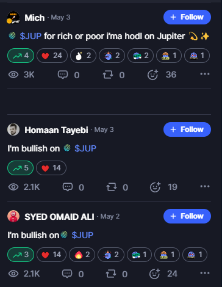Open Homaan Tayebi's profile picture
This screenshot has width=222, height=287.
pyautogui.click(x=13, y=129)
